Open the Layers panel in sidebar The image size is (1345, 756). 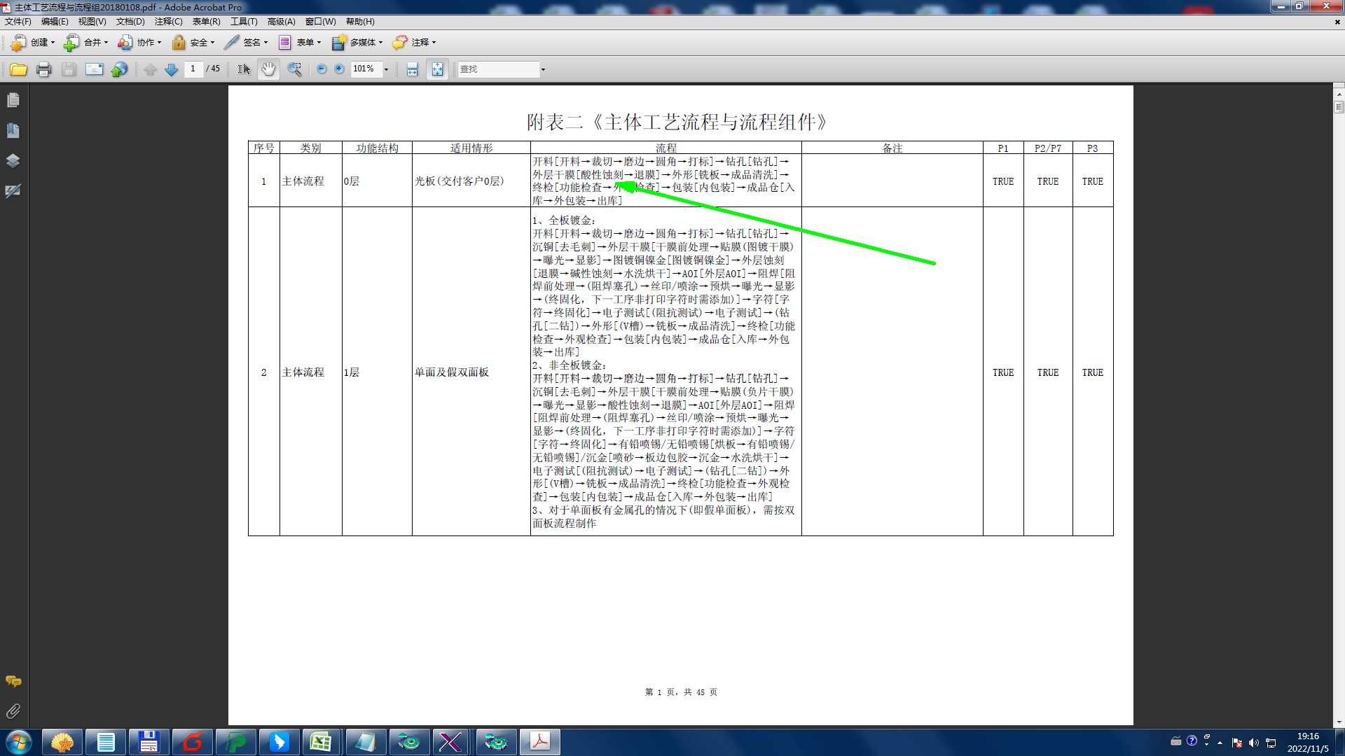(x=13, y=160)
